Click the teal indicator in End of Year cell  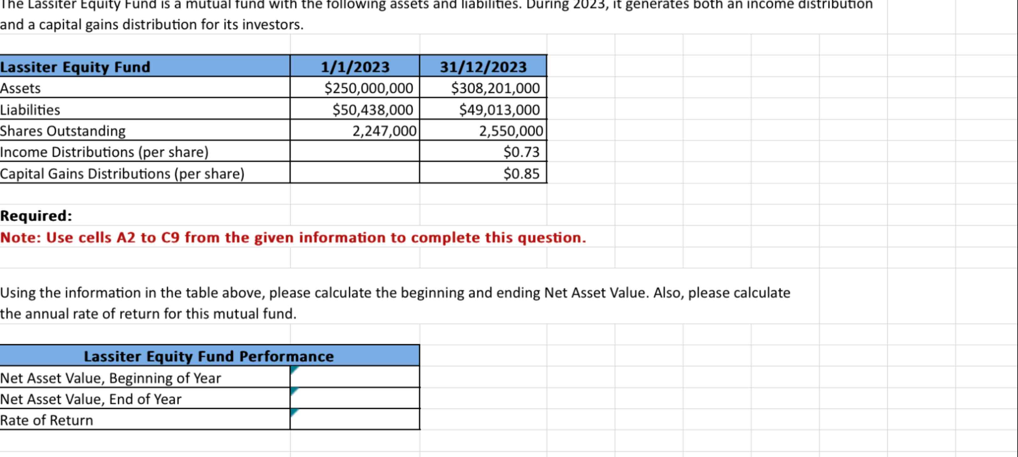tap(294, 391)
